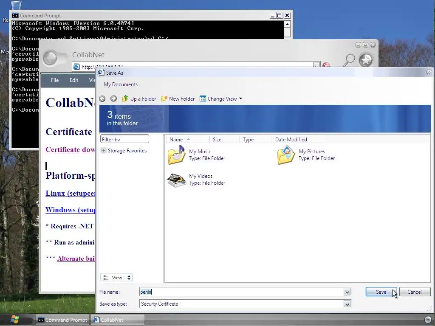Expand the Change View dropdown arrow
The height and width of the screenshot is (326, 435).
coord(240,98)
